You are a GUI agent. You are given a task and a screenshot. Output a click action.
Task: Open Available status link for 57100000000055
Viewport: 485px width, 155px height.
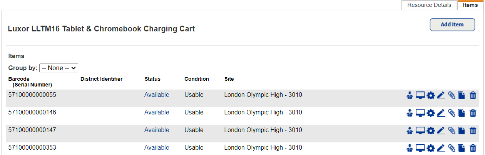click(x=157, y=95)
